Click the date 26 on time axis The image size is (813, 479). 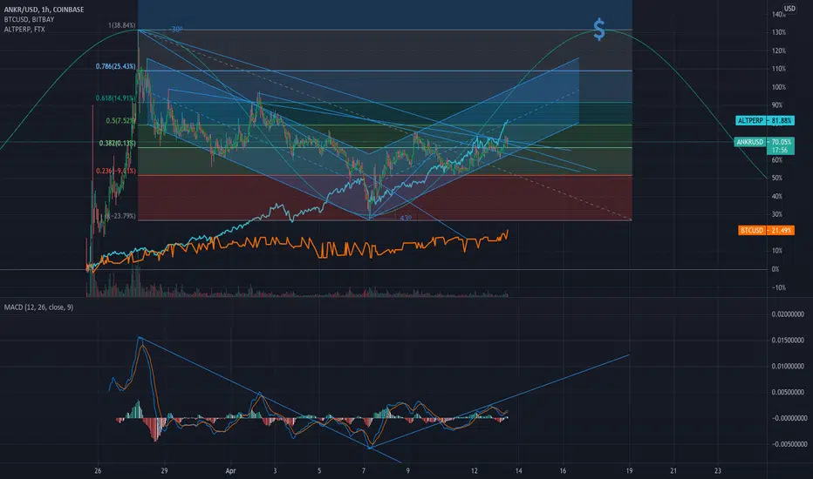pos(98,470)
